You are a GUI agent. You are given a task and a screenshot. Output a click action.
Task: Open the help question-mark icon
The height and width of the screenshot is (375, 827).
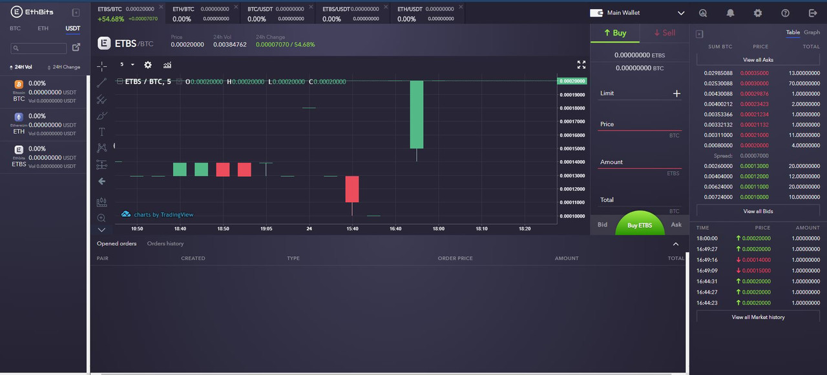click(786, 13)
